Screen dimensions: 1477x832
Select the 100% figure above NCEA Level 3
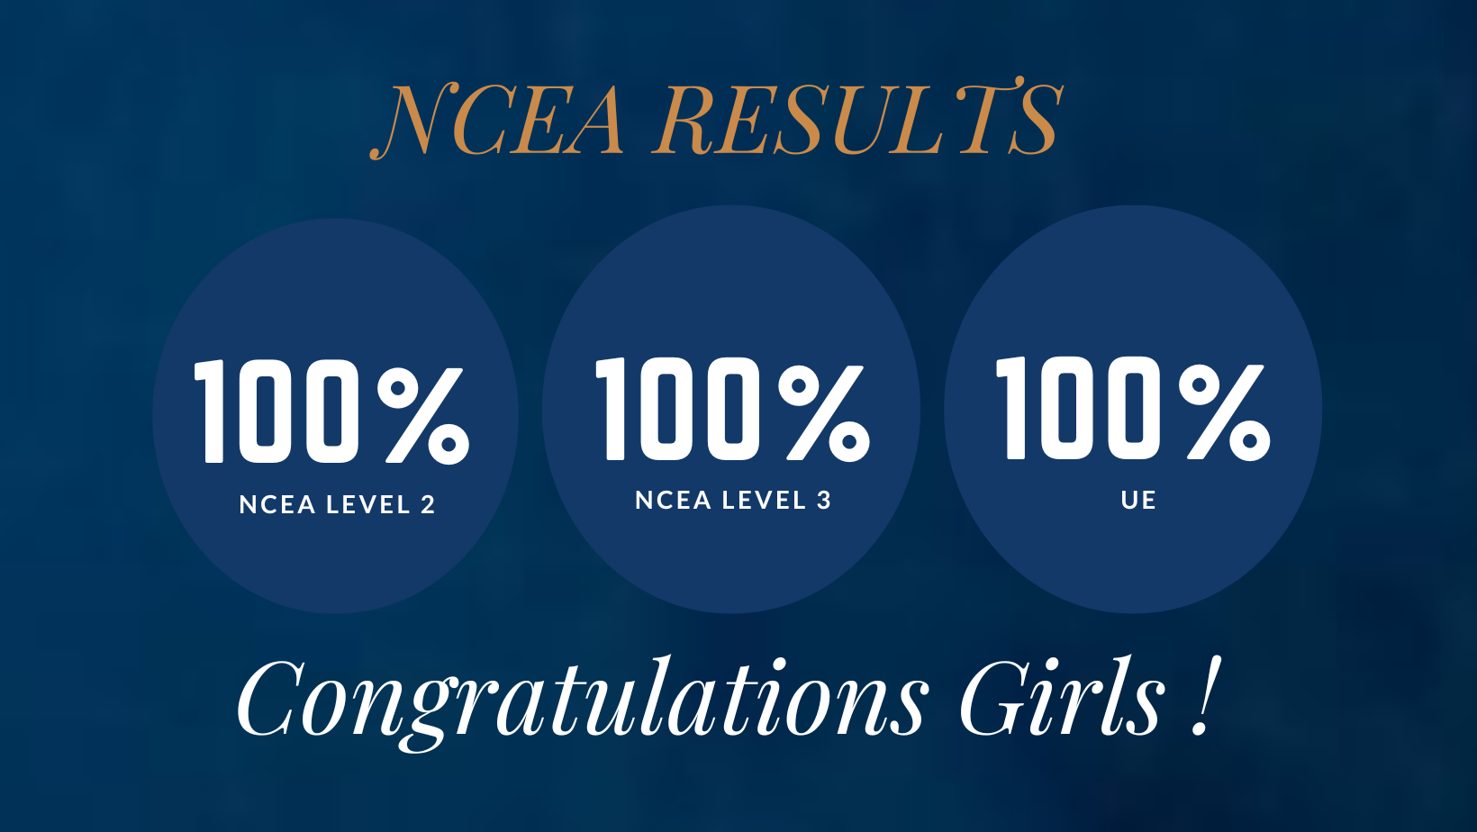732,409
